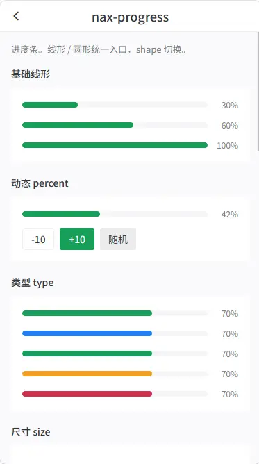Click the first green bar under 类型 type
The image size is (259, 464).
click(115, 313)
